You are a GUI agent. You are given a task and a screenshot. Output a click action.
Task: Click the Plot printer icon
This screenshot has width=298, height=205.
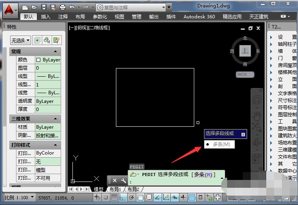click(x=62, y=7)
